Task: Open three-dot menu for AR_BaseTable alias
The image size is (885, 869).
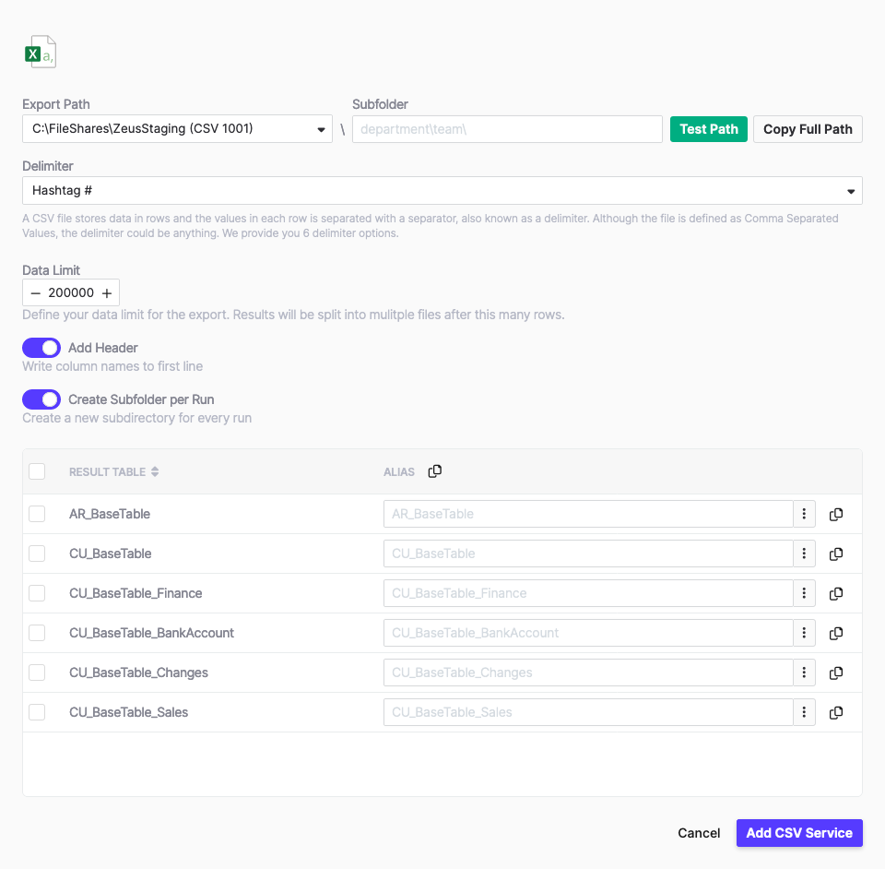Action: coord(804,514)
